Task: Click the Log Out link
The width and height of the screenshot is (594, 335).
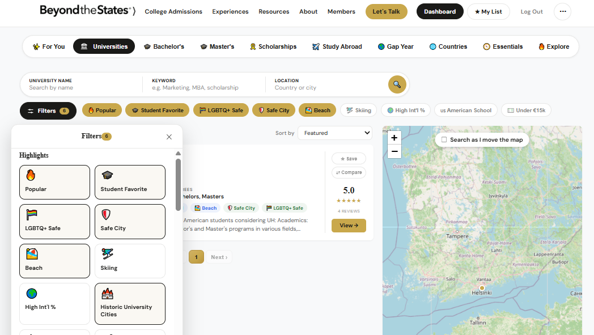Action: pos(532,12)
